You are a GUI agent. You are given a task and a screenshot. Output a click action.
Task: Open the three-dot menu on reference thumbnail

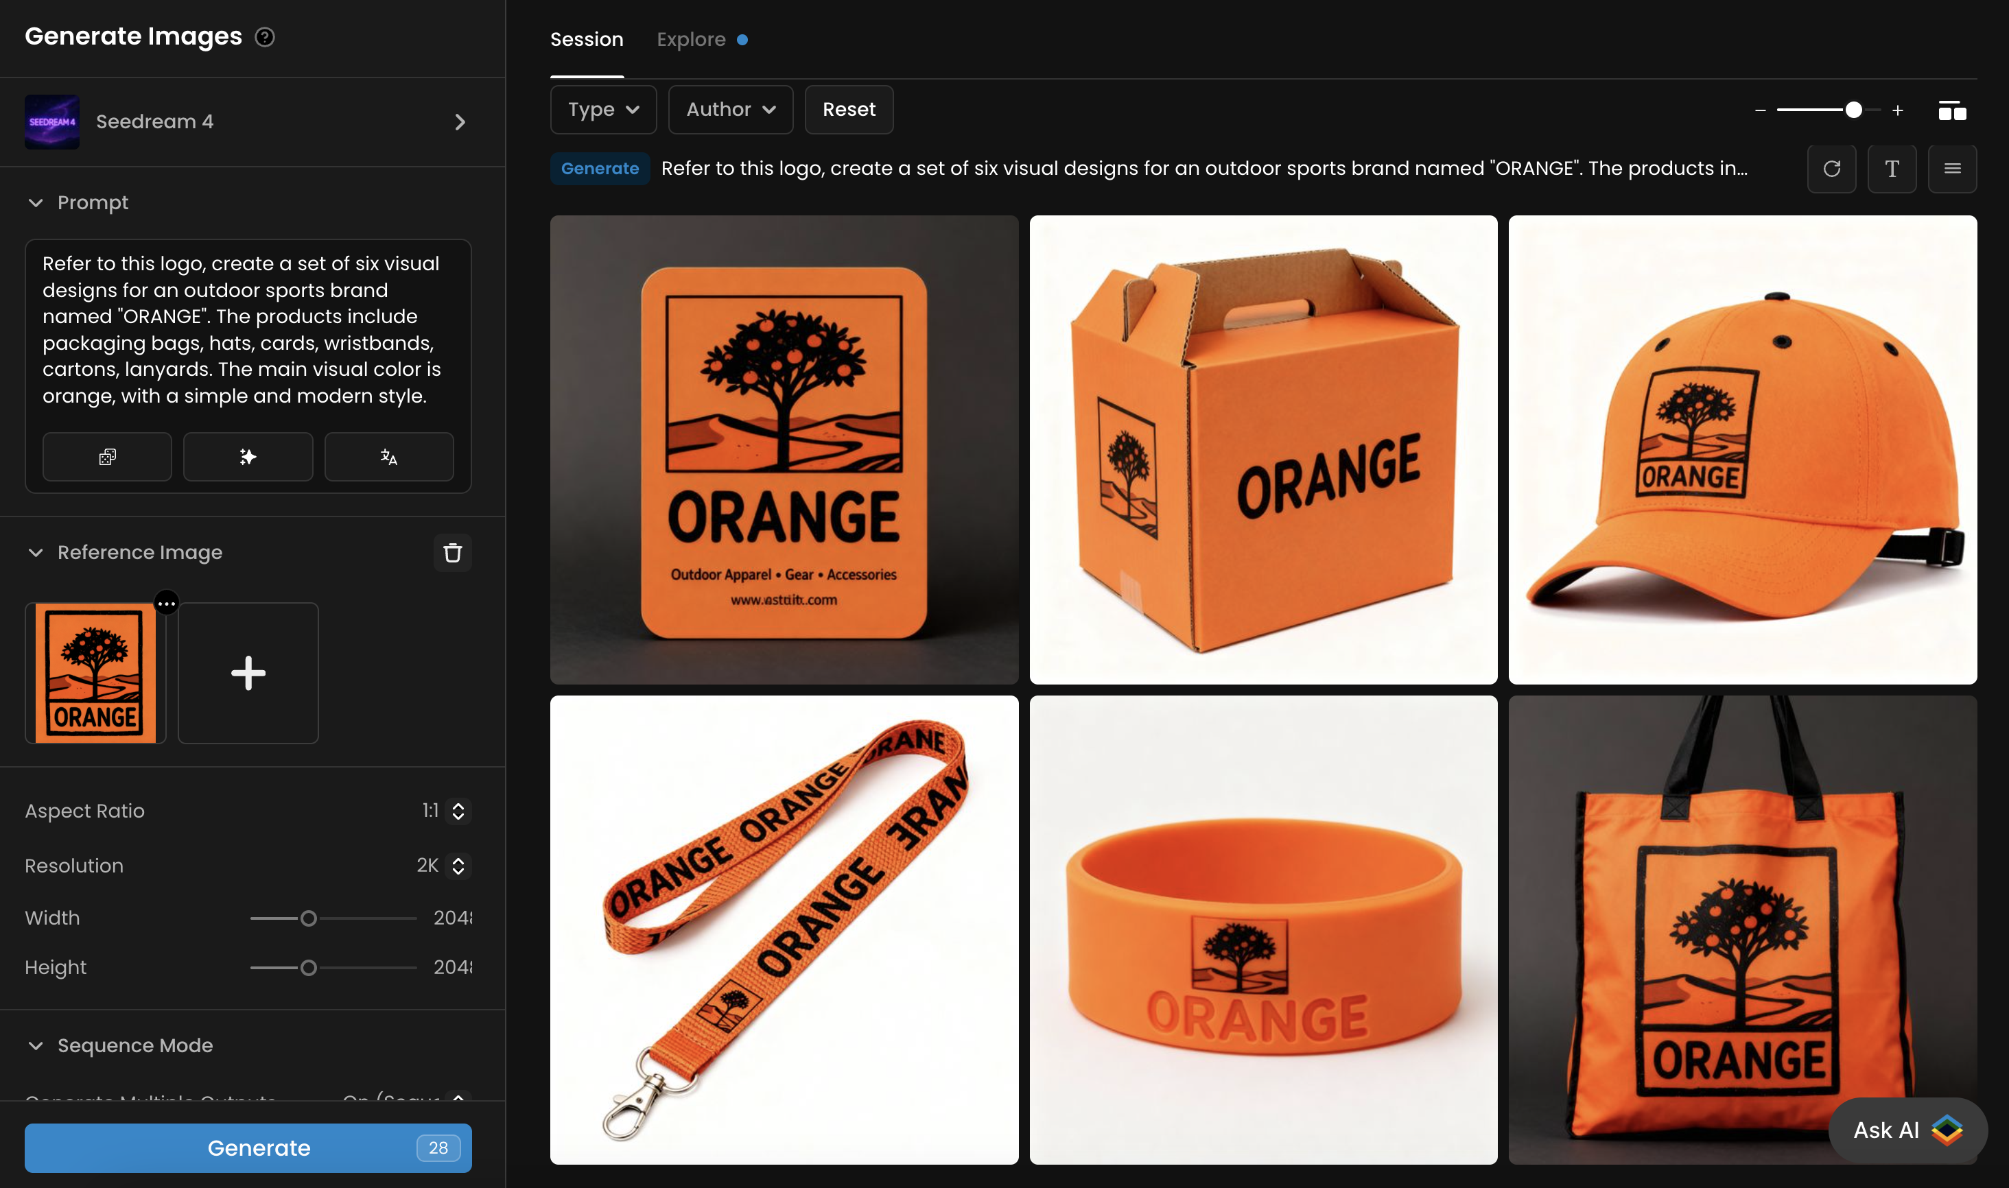167,602
